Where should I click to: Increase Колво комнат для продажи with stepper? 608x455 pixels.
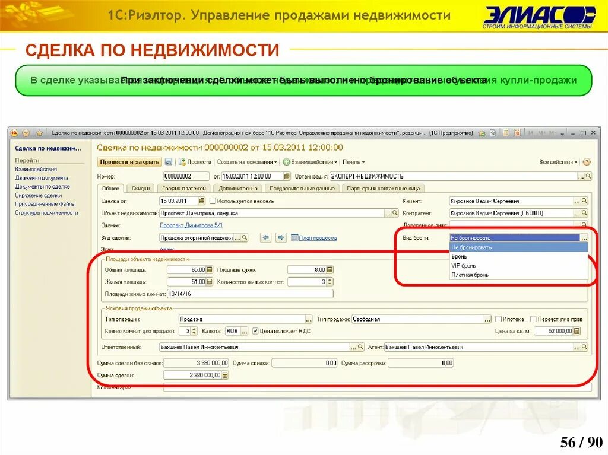[194, 329]
